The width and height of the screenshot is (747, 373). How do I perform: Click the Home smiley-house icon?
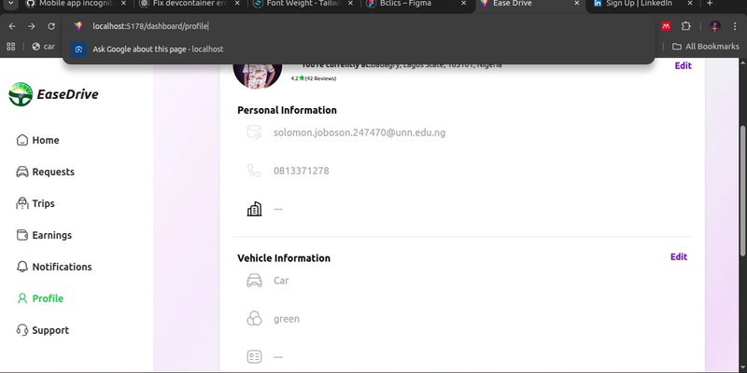[21, 140]
